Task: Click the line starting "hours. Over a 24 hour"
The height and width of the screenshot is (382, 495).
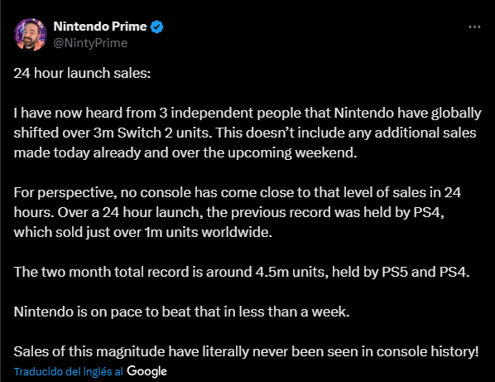Action: 228,213
